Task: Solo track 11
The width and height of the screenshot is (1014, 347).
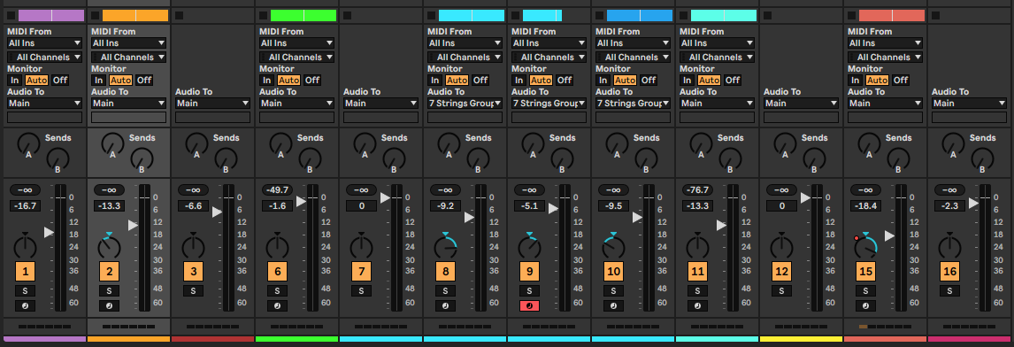Action: [x=697, y=290]
